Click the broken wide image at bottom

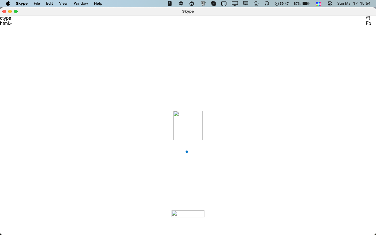(x=188, y=214)
